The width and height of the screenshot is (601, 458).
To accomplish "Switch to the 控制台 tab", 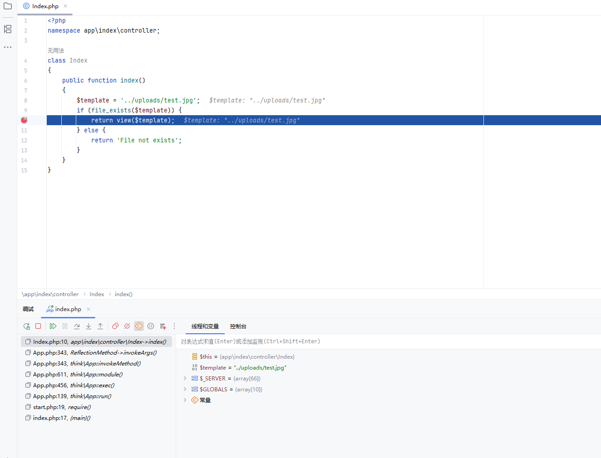I will click(x=238, y=326).
